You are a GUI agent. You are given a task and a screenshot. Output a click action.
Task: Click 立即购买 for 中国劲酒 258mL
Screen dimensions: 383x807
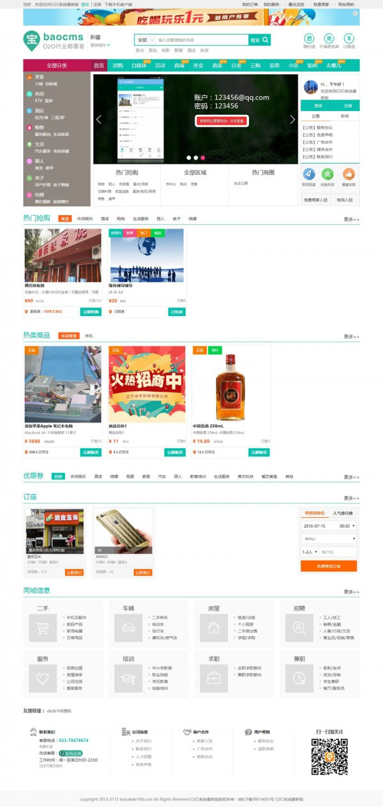pos(259,452)
